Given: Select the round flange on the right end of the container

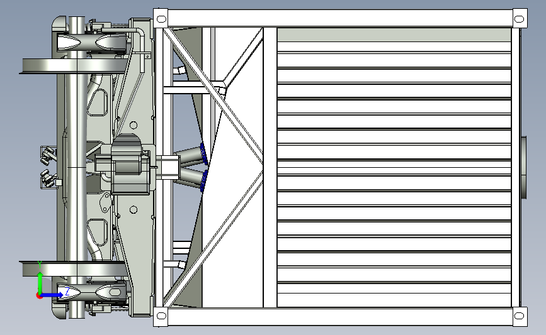Looking at the screenshot, I should click(x=524, y=167).
